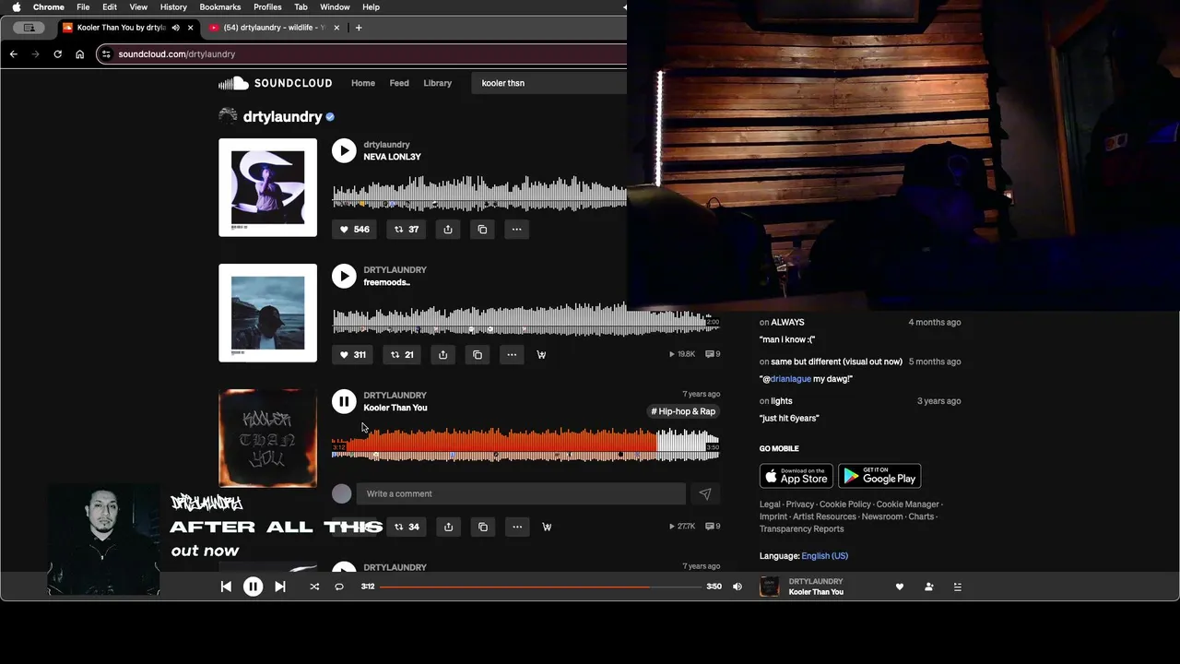This screenshot has width=1180, height=664.
Task: Open the Cookie Manager link
Action: [x=907, y=504]
